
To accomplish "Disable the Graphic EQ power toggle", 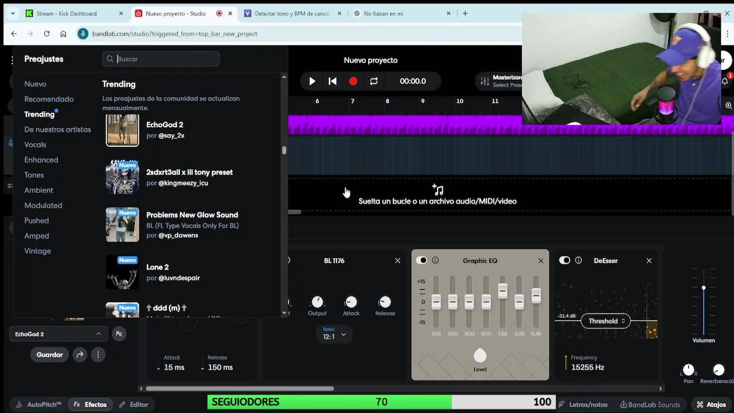I will [x=421, y=260].
